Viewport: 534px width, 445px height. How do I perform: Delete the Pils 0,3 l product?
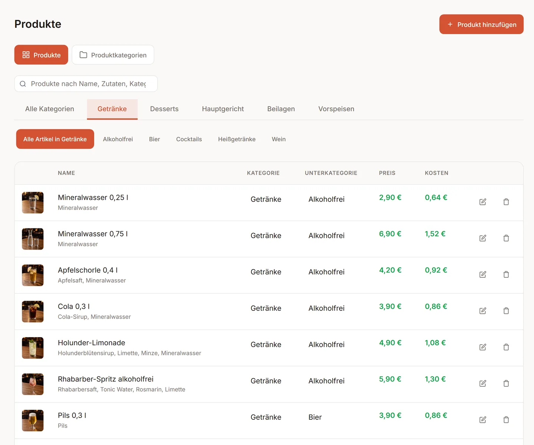[506, 420]
